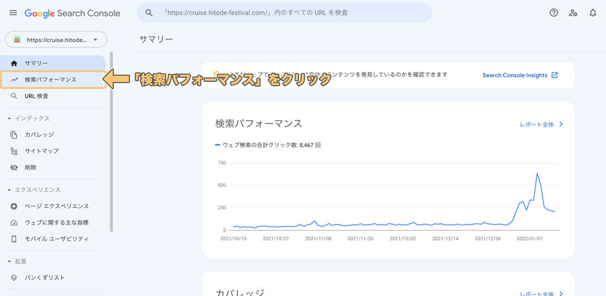Open the help question mark icon
This screenshot has height=296, width=606.
pyautogui.click(x=554, y=13)
